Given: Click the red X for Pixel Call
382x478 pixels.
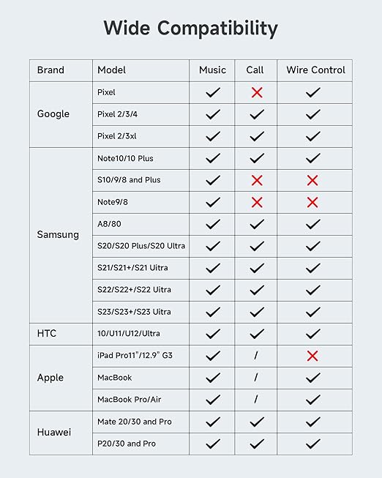Looking at the screenshot, I should point(257,92).
